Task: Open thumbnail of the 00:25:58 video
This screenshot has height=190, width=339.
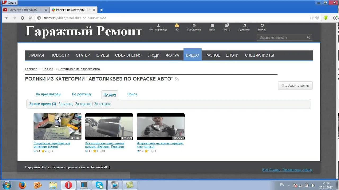Action: (x=160, y=127)
